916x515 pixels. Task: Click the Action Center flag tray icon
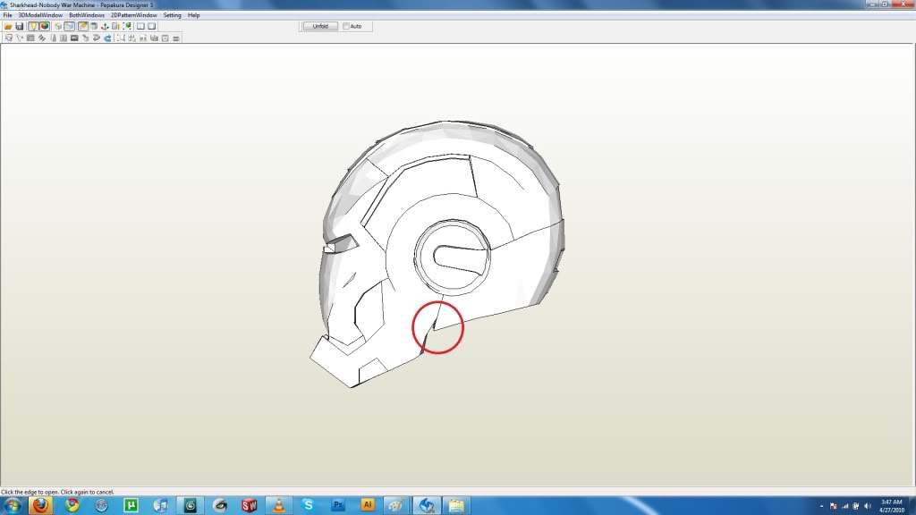[833, 506]
